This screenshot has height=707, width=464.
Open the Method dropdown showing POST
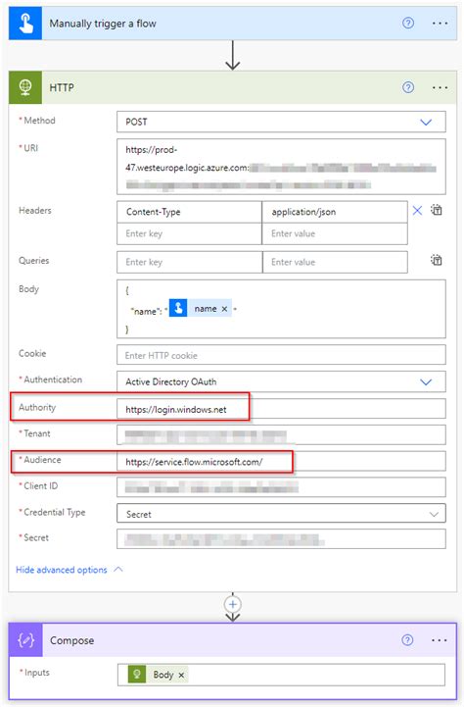tap(281, 122)
